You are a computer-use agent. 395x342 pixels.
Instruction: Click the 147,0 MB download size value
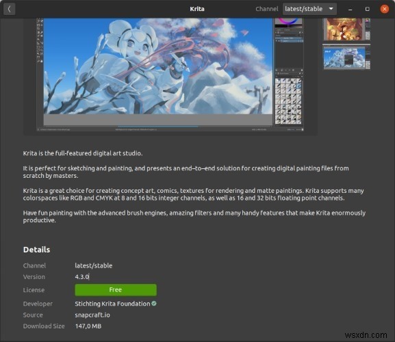[88, 326]
